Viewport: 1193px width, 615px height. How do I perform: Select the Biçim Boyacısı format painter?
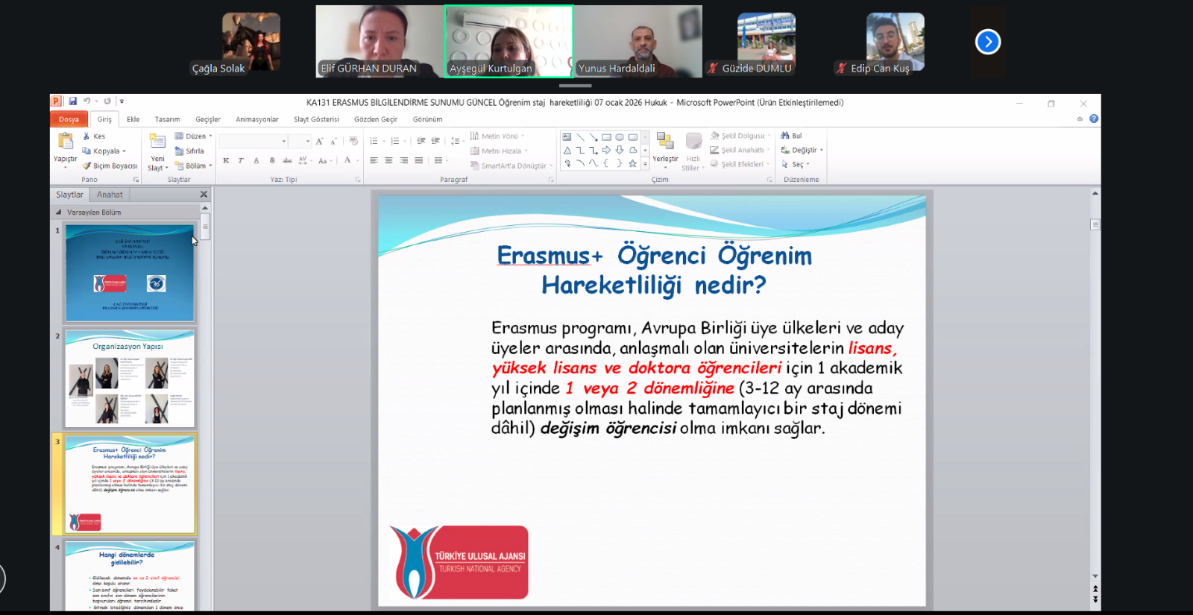[110, 165]
